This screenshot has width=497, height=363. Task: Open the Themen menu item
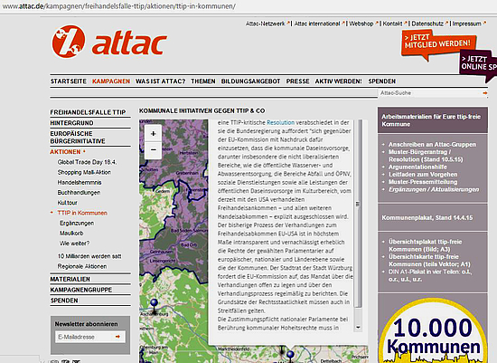(x=202, y=81)
